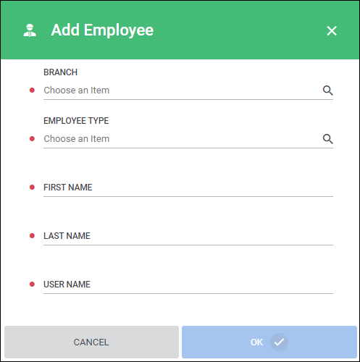Close the Add Employee dialog with X
This screenshot has width=360, height=362.
coord(332,30)
